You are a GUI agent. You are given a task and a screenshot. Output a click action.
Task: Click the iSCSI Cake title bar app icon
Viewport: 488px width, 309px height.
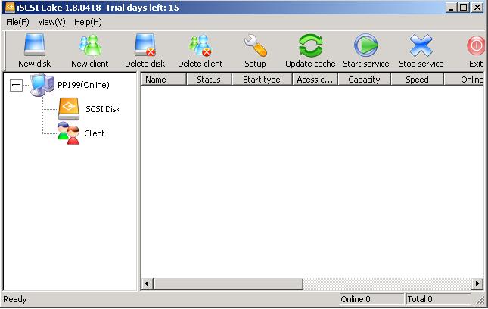pos(10,7)
